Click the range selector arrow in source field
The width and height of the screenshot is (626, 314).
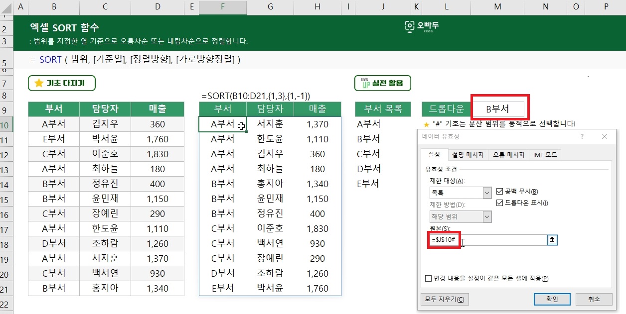tap(552, 240)
